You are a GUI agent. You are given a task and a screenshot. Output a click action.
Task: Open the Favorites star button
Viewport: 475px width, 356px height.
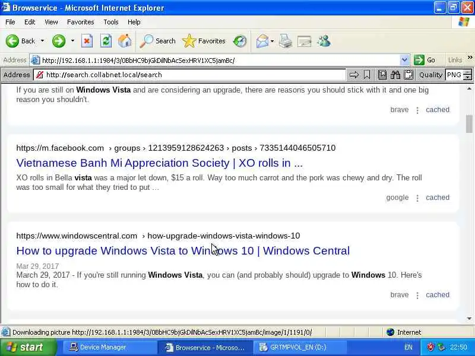(204, 41)
